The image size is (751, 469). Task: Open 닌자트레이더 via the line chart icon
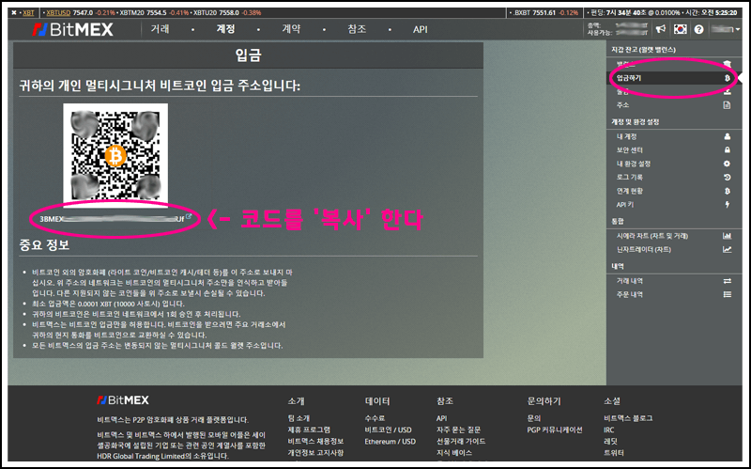point(727,249)
